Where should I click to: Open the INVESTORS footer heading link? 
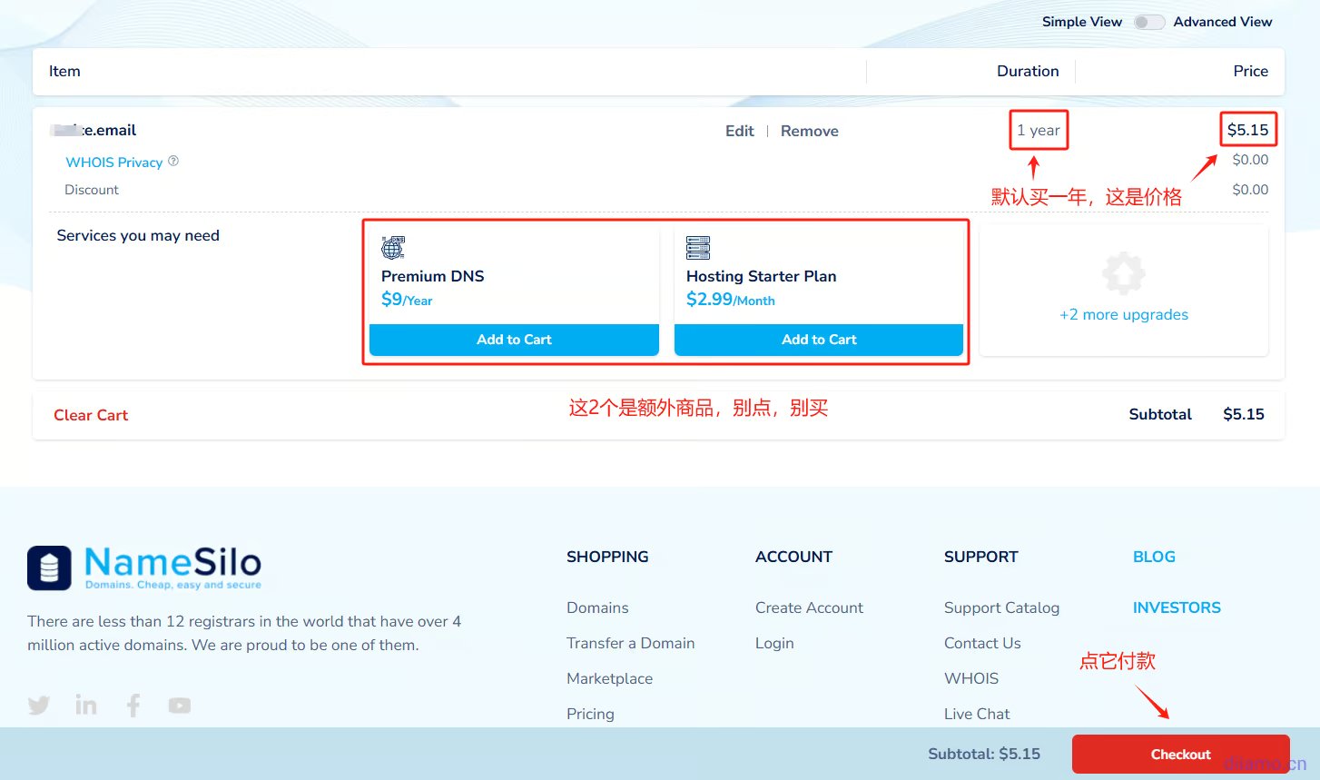point(1177,607)
